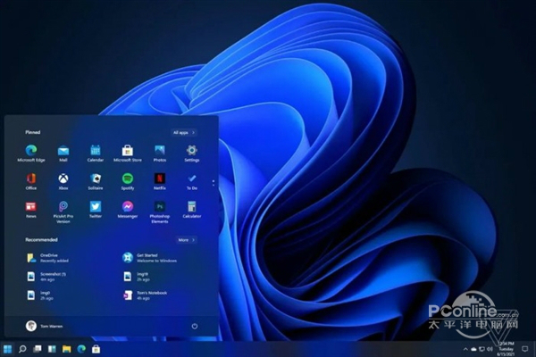The height and width of the screenshot is (357, 536).
Task: Start the Solitaire game
Action: [x=96, y=181]
